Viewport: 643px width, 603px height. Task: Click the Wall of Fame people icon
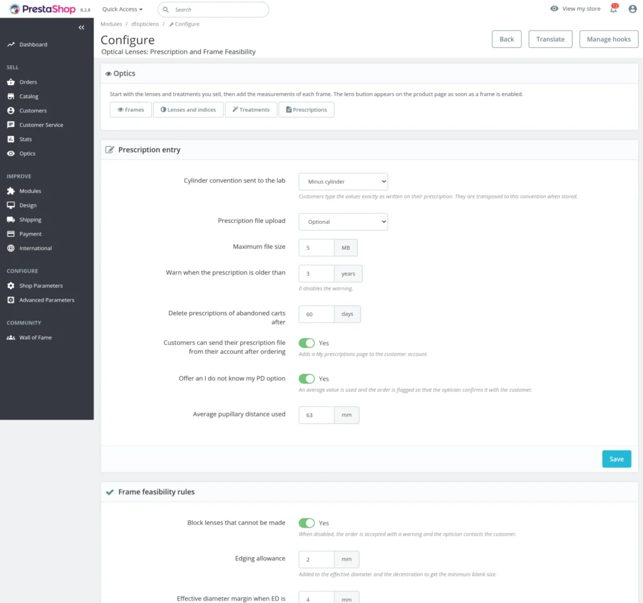[x=11, y=337]
